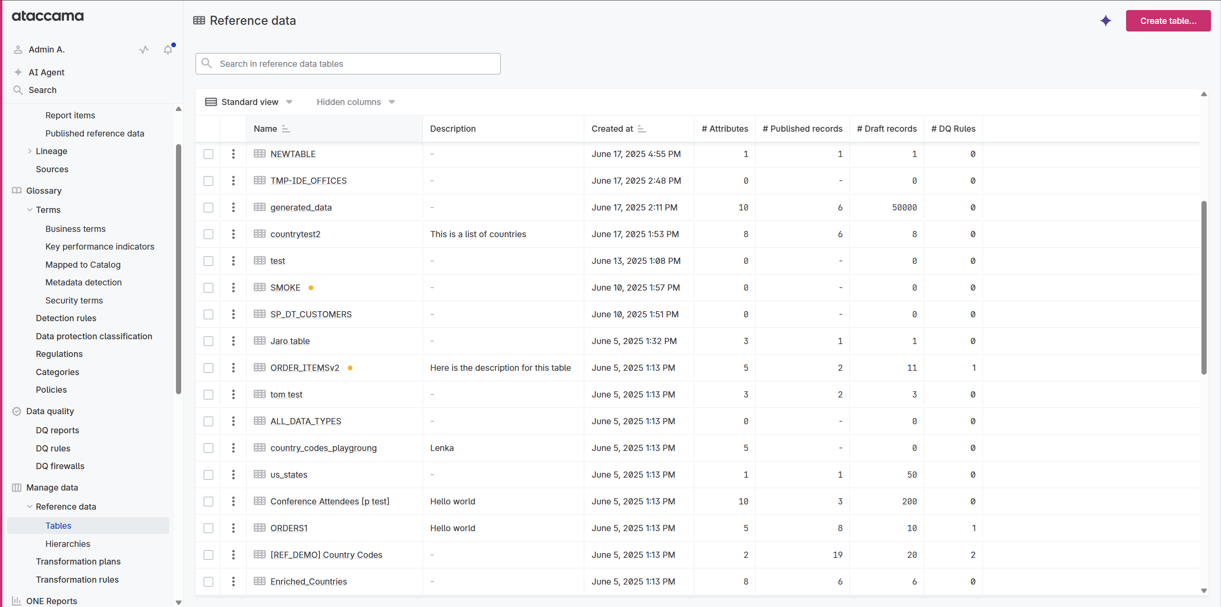Screen dimensions: 1221x607
Task: Click the activity pulse icon next to Admin A.
Action: point(144,49)
